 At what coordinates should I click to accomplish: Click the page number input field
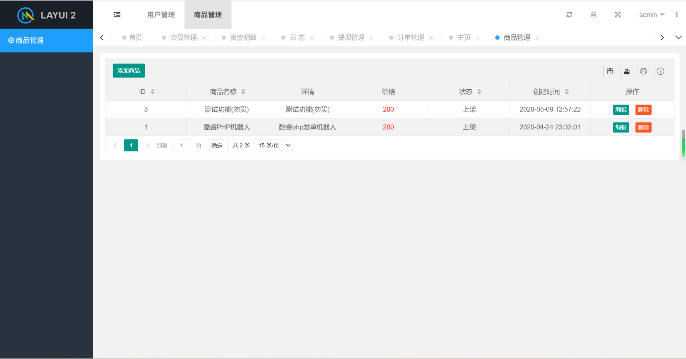click(x=182, y=145)
